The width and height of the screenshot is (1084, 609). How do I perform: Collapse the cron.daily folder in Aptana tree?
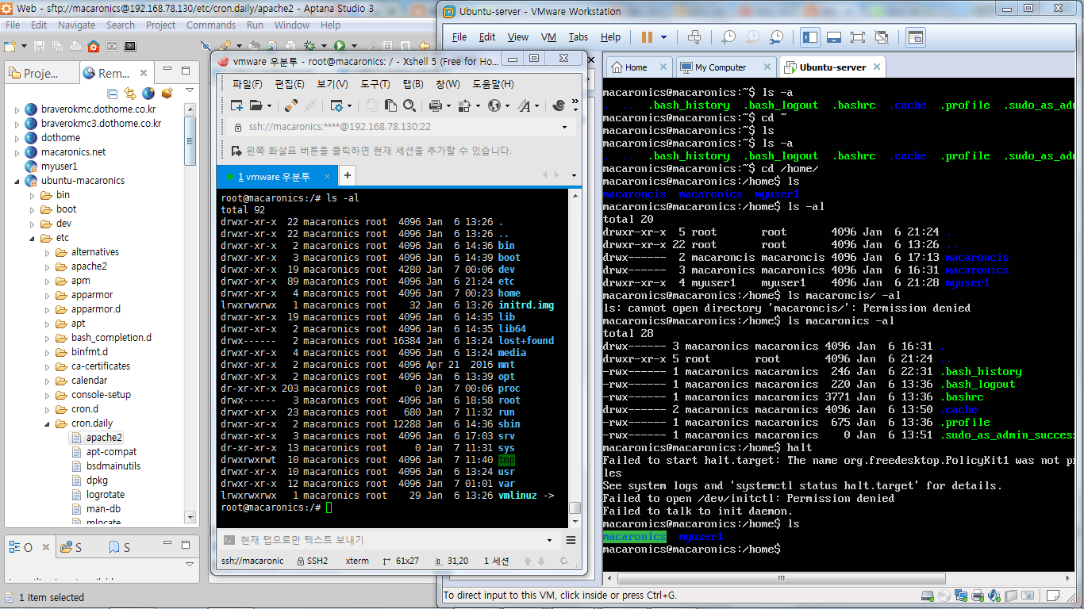(48, 423)
